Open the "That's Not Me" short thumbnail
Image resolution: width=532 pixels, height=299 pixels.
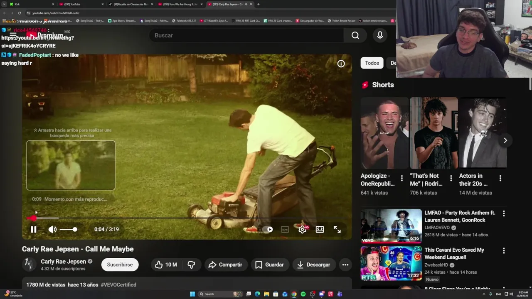[x=433, y=133]
